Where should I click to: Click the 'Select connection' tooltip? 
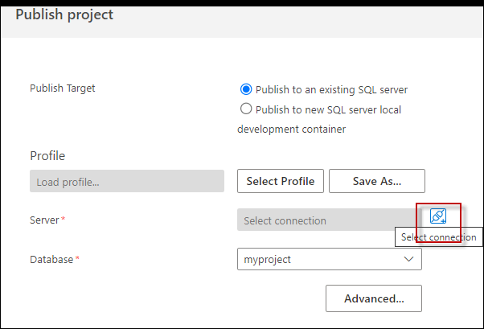coord(438,237)
